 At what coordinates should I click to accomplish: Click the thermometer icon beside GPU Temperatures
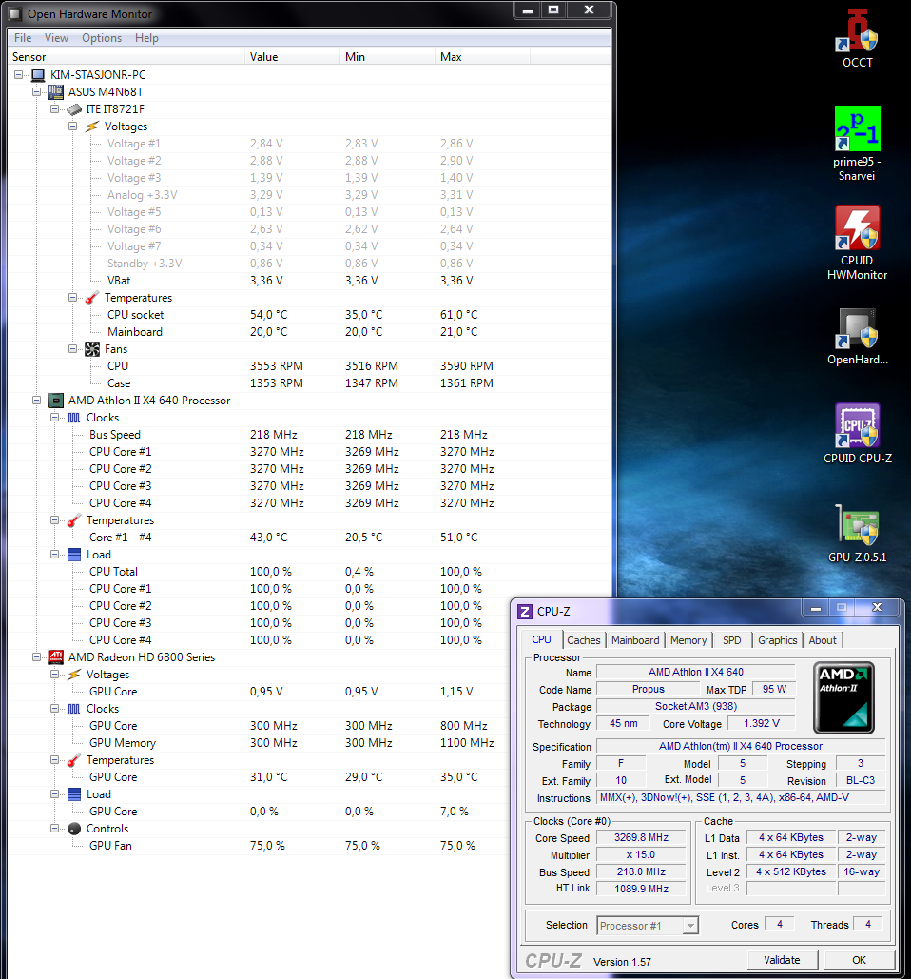coord(74,760)
